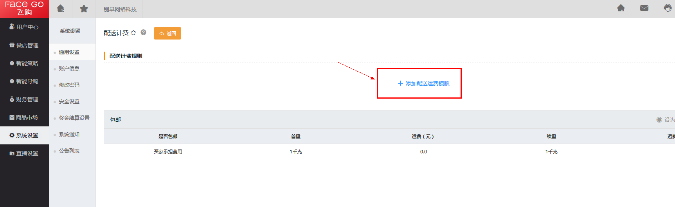Click the Face GO 飞购 logo
This screenshot has width=675, height=207.
(24, 9)
